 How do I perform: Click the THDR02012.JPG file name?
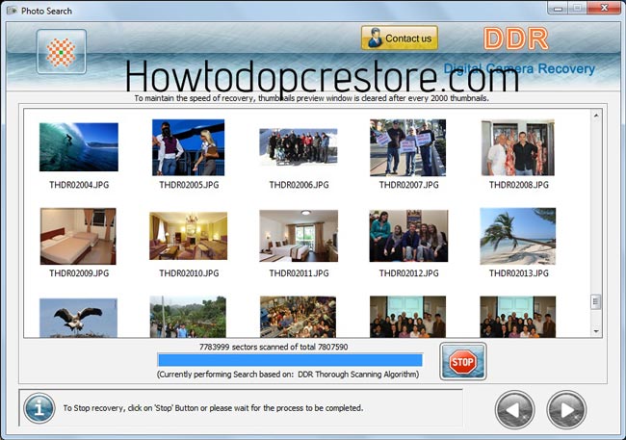[x=408, y=273]
